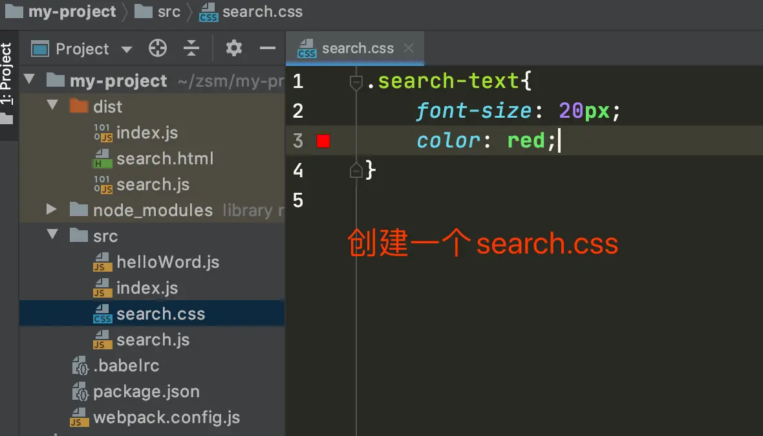Click the orange dist folder icon
The height and width of the screenshot is (436, 763).
coord(79,105)
